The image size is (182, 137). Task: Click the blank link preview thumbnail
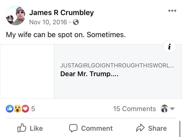[27, 71]
